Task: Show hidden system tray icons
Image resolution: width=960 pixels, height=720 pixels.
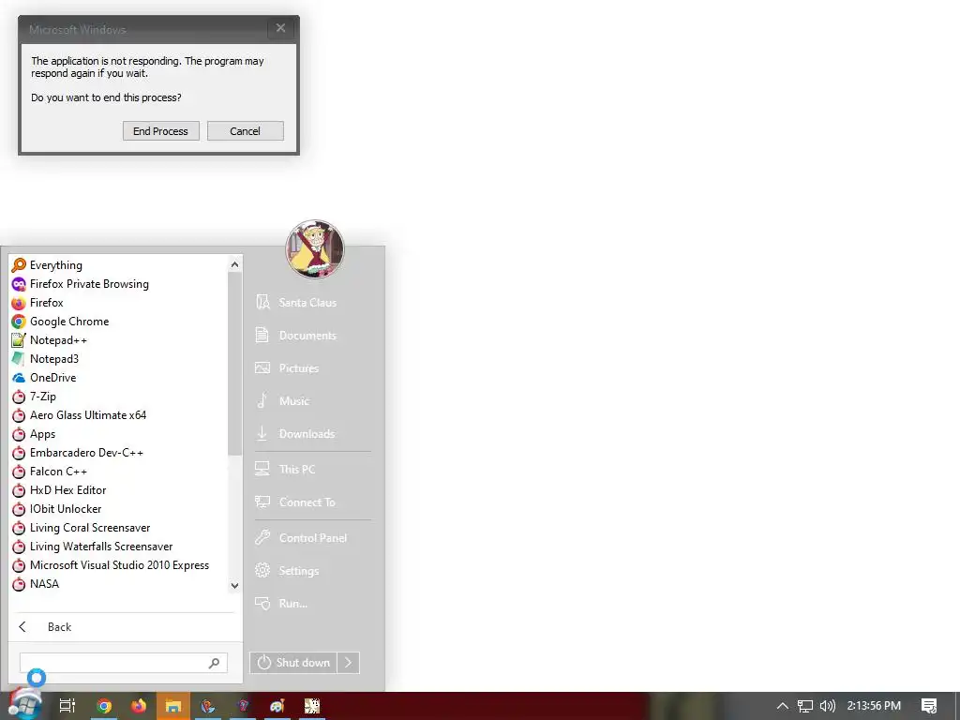Action: 783,706
